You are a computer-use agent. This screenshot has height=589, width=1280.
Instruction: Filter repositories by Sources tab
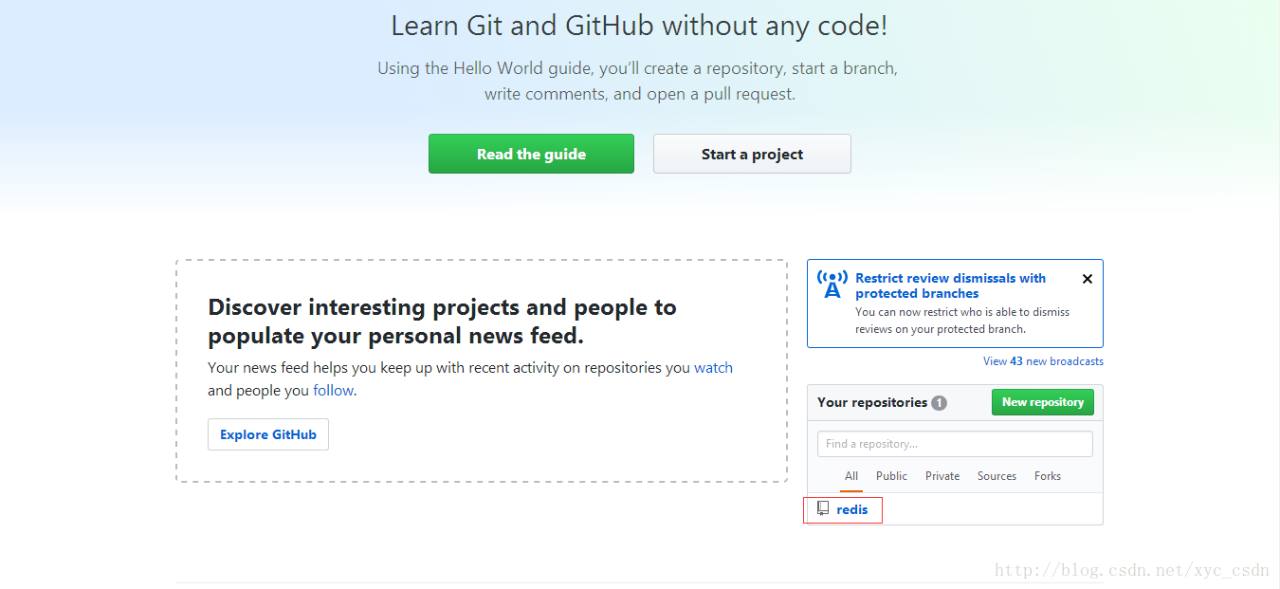[x=997, y=476]
